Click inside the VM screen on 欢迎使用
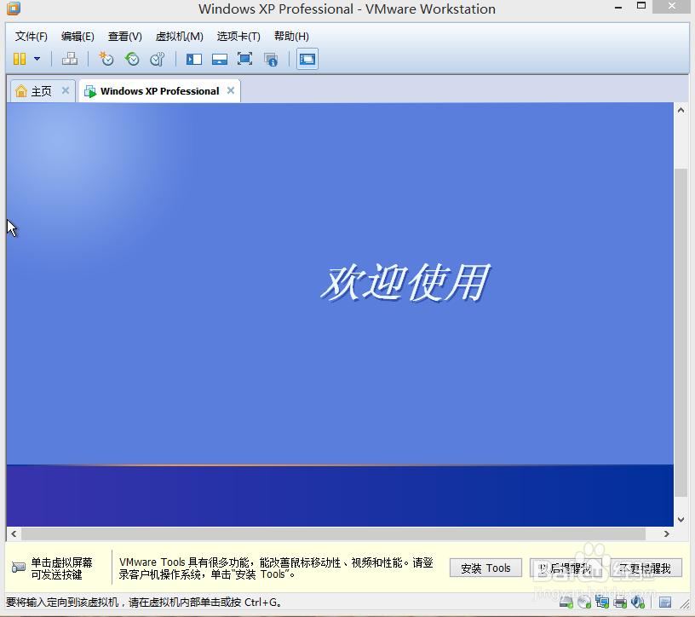The height and width of the screenshot is (617, 695). 405,283
